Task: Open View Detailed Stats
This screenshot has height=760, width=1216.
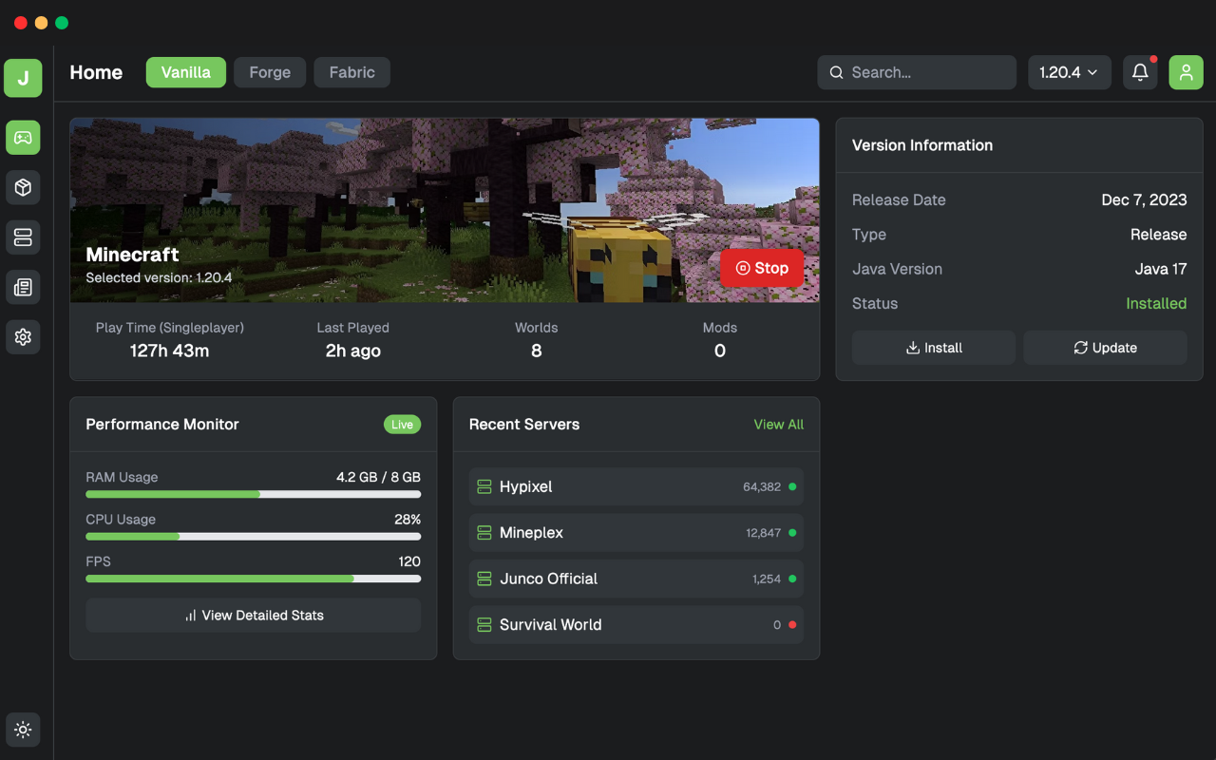Action: click(254, 616)
